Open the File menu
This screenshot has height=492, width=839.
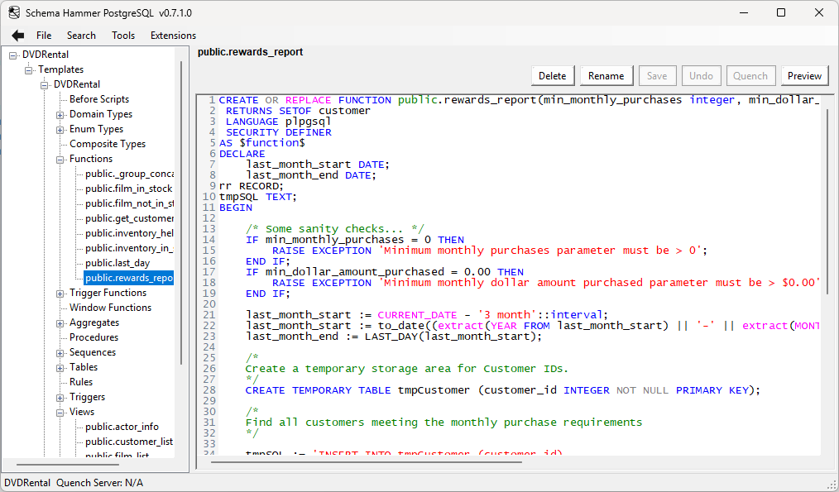[x=44, y=35]
